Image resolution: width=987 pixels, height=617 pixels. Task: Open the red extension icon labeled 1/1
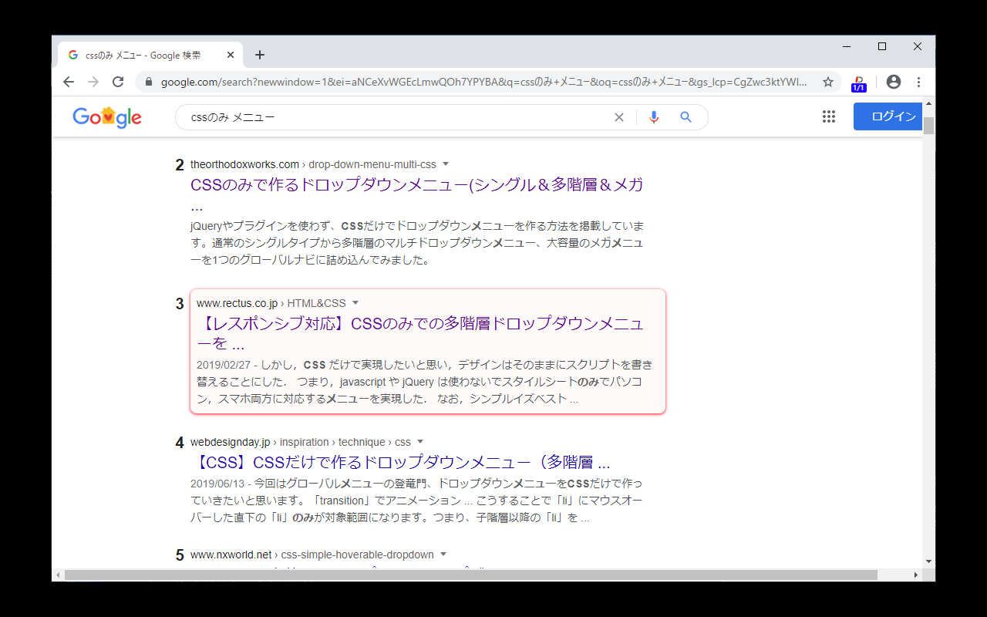pyautogui.click(x=858, y=83)
